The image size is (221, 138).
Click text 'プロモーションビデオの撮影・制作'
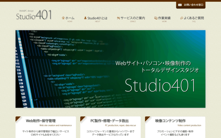tap(175, 131)
